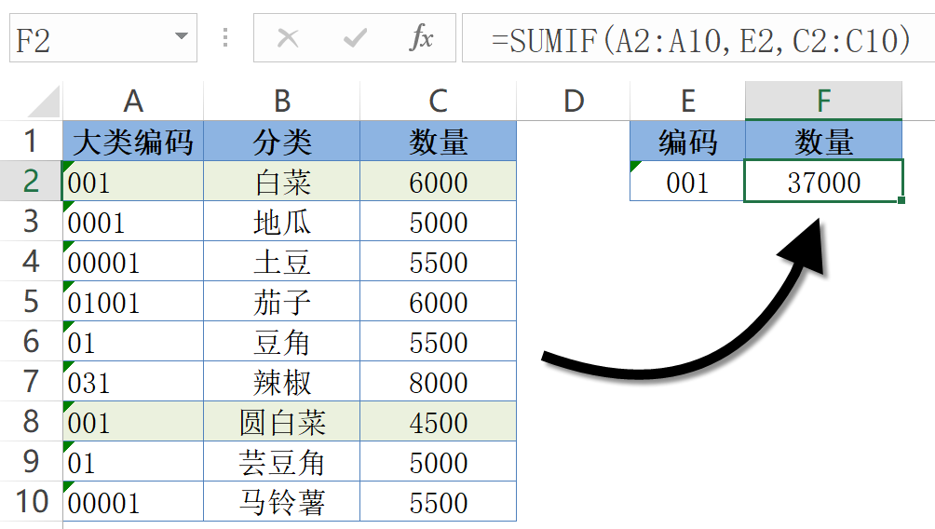
Task: Select row 6 header
Action: point(31,341)
